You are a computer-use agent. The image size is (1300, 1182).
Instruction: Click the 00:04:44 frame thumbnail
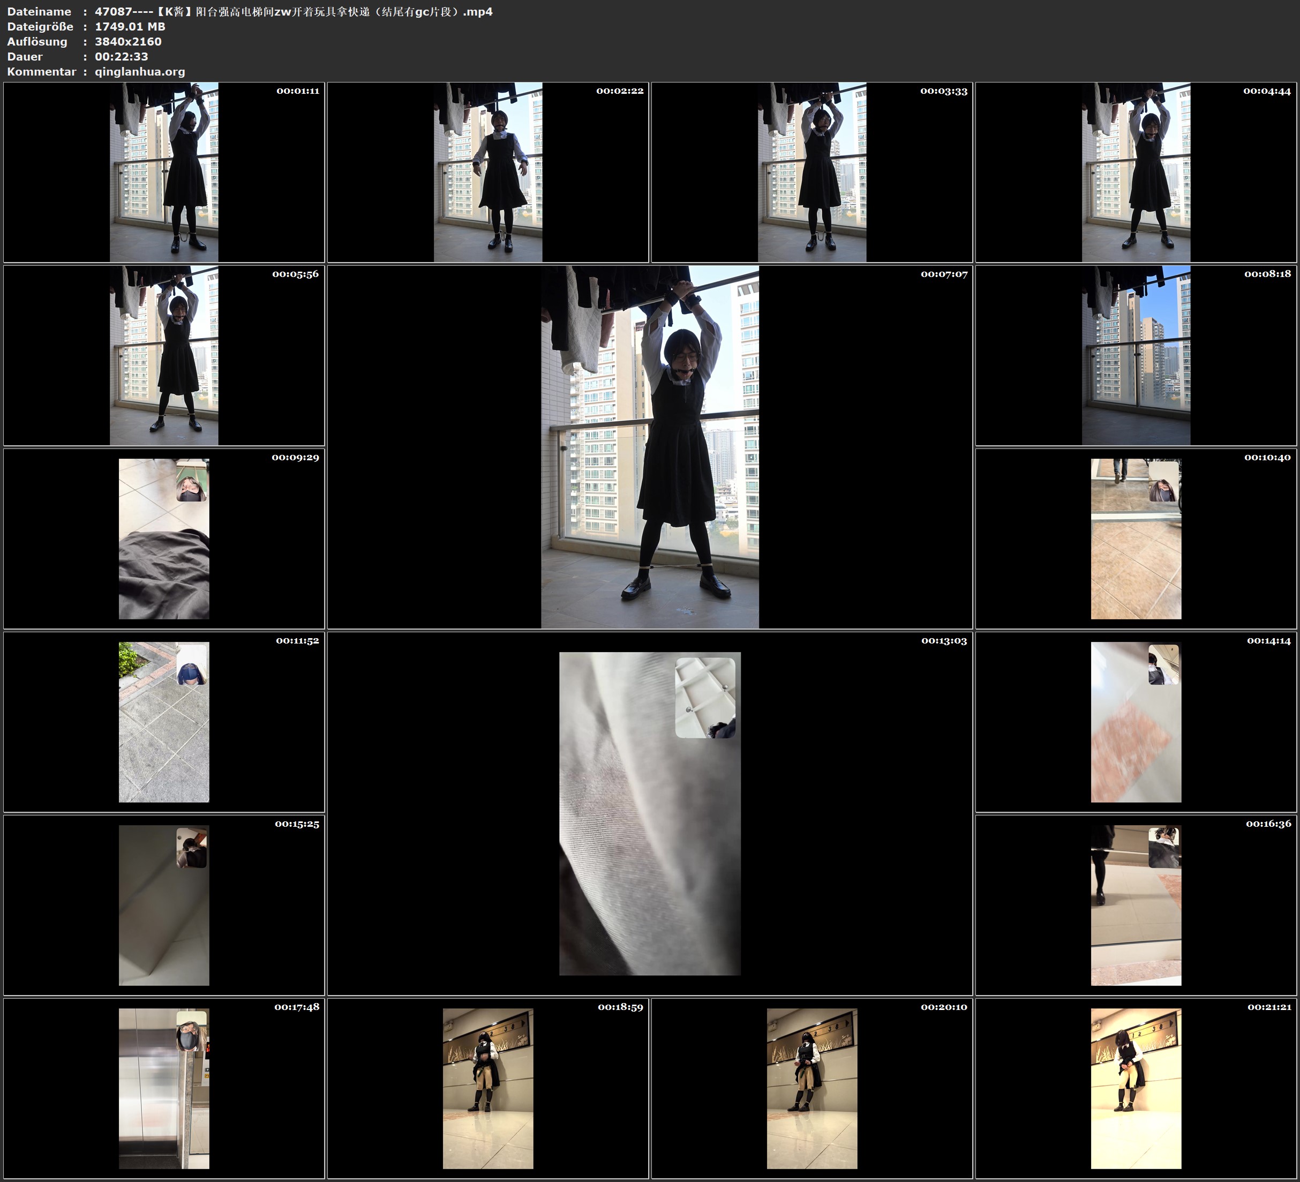click(1136, 173)
